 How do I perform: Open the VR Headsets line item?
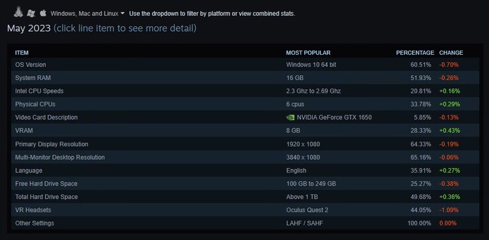coord(245,210)
